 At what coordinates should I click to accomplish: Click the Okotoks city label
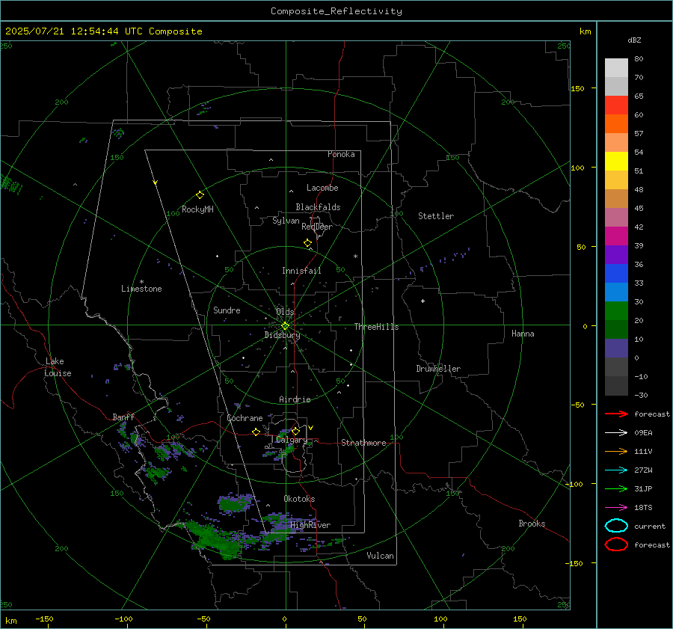(299, 499)
